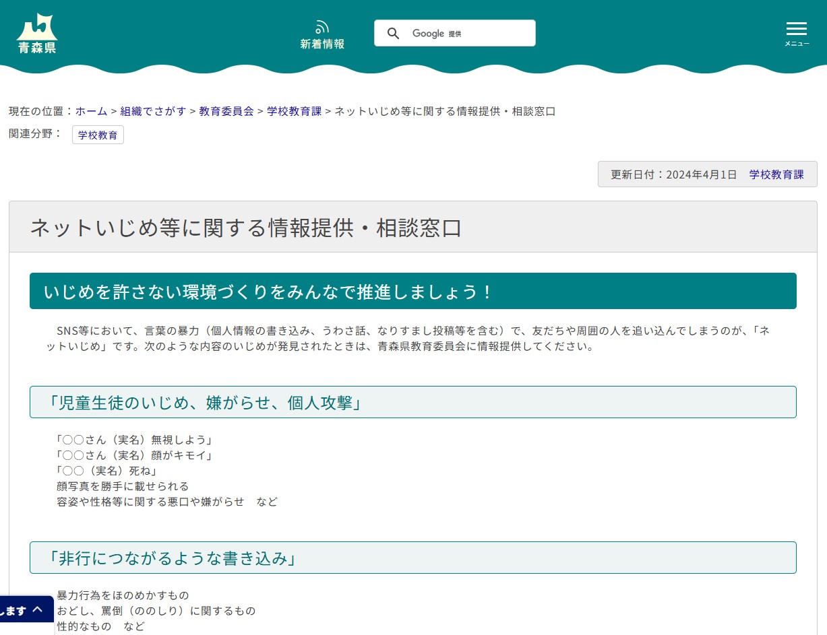
Task: Click the magnifying glass search icon
Action: point(394,33)
